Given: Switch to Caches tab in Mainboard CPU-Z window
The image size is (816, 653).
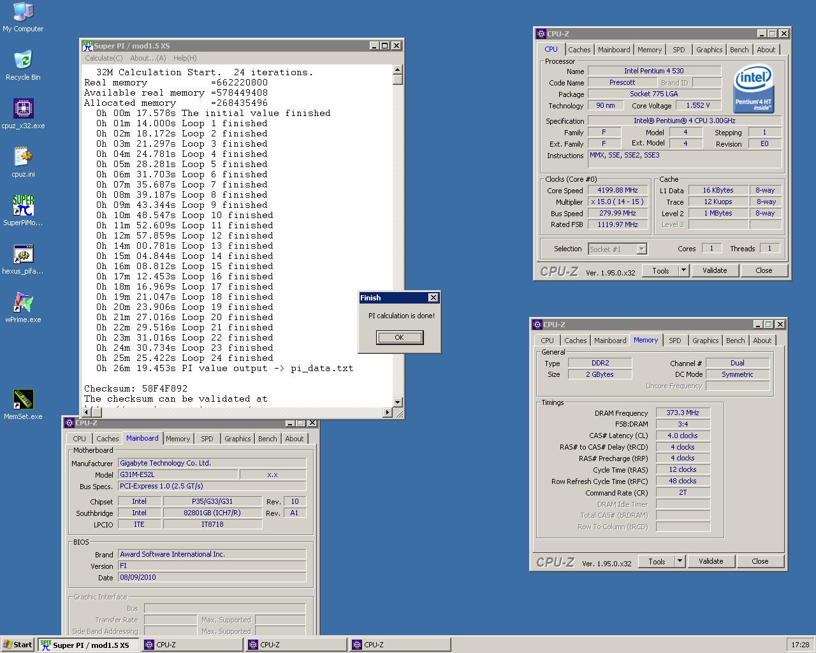Looking at the screenshot, I should (x=108, y=439).
